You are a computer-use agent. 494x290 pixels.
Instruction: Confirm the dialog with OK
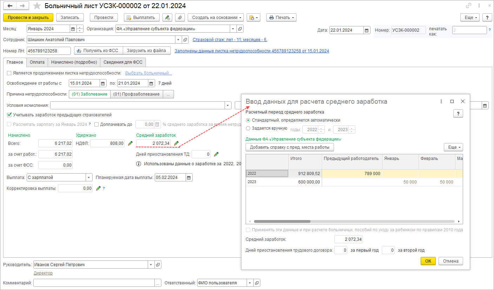(x=428, y=261)
